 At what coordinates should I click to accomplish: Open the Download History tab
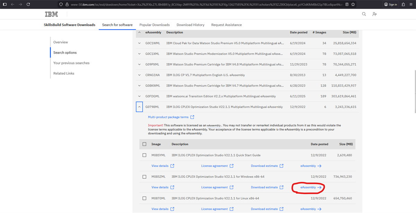point(190,25)
